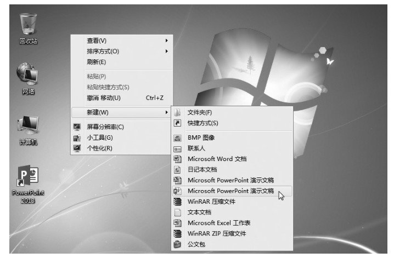Viewport: 394px width, 258px height.
Task: Click the Microsoft Excel 工作表 icon
Action: (177, 223)
